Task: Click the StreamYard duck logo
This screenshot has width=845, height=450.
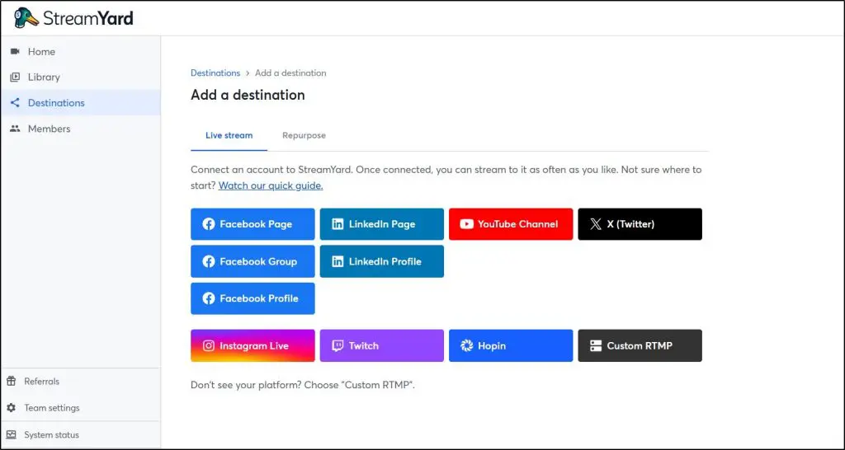Action: click(26, 17)
